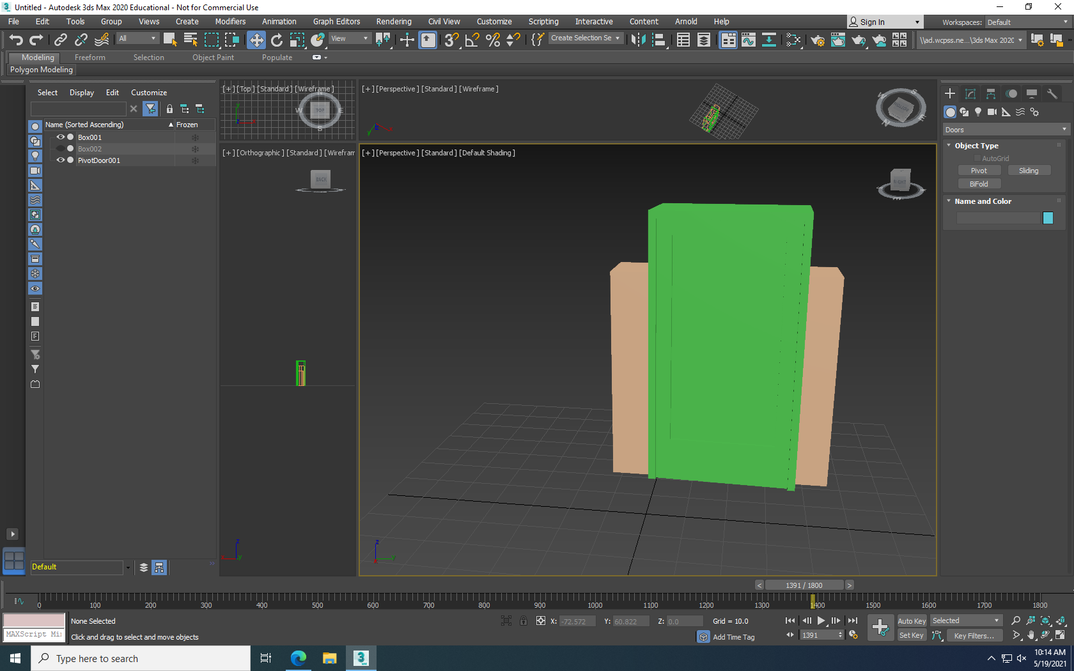Create a BiFold door object
The width and height of the screenshot is (1074, 671).
[x=979, y=184]
